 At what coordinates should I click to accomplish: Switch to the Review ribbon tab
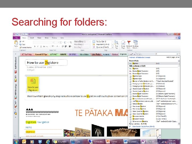coord(54,38)
